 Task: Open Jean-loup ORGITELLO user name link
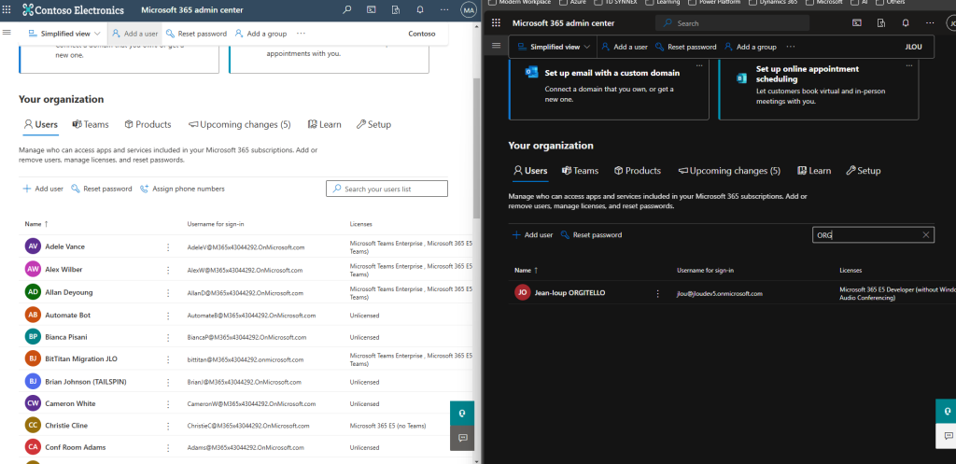coord(570,293)
